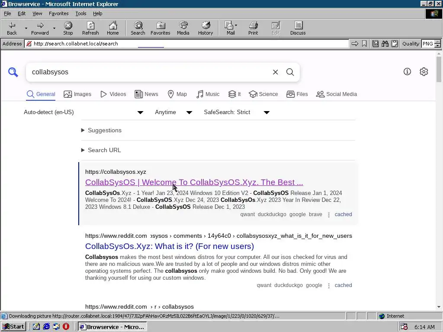This screenshot has width=443, height=332.
Task: Click the Back toolbar button
Action: [12, 28]
